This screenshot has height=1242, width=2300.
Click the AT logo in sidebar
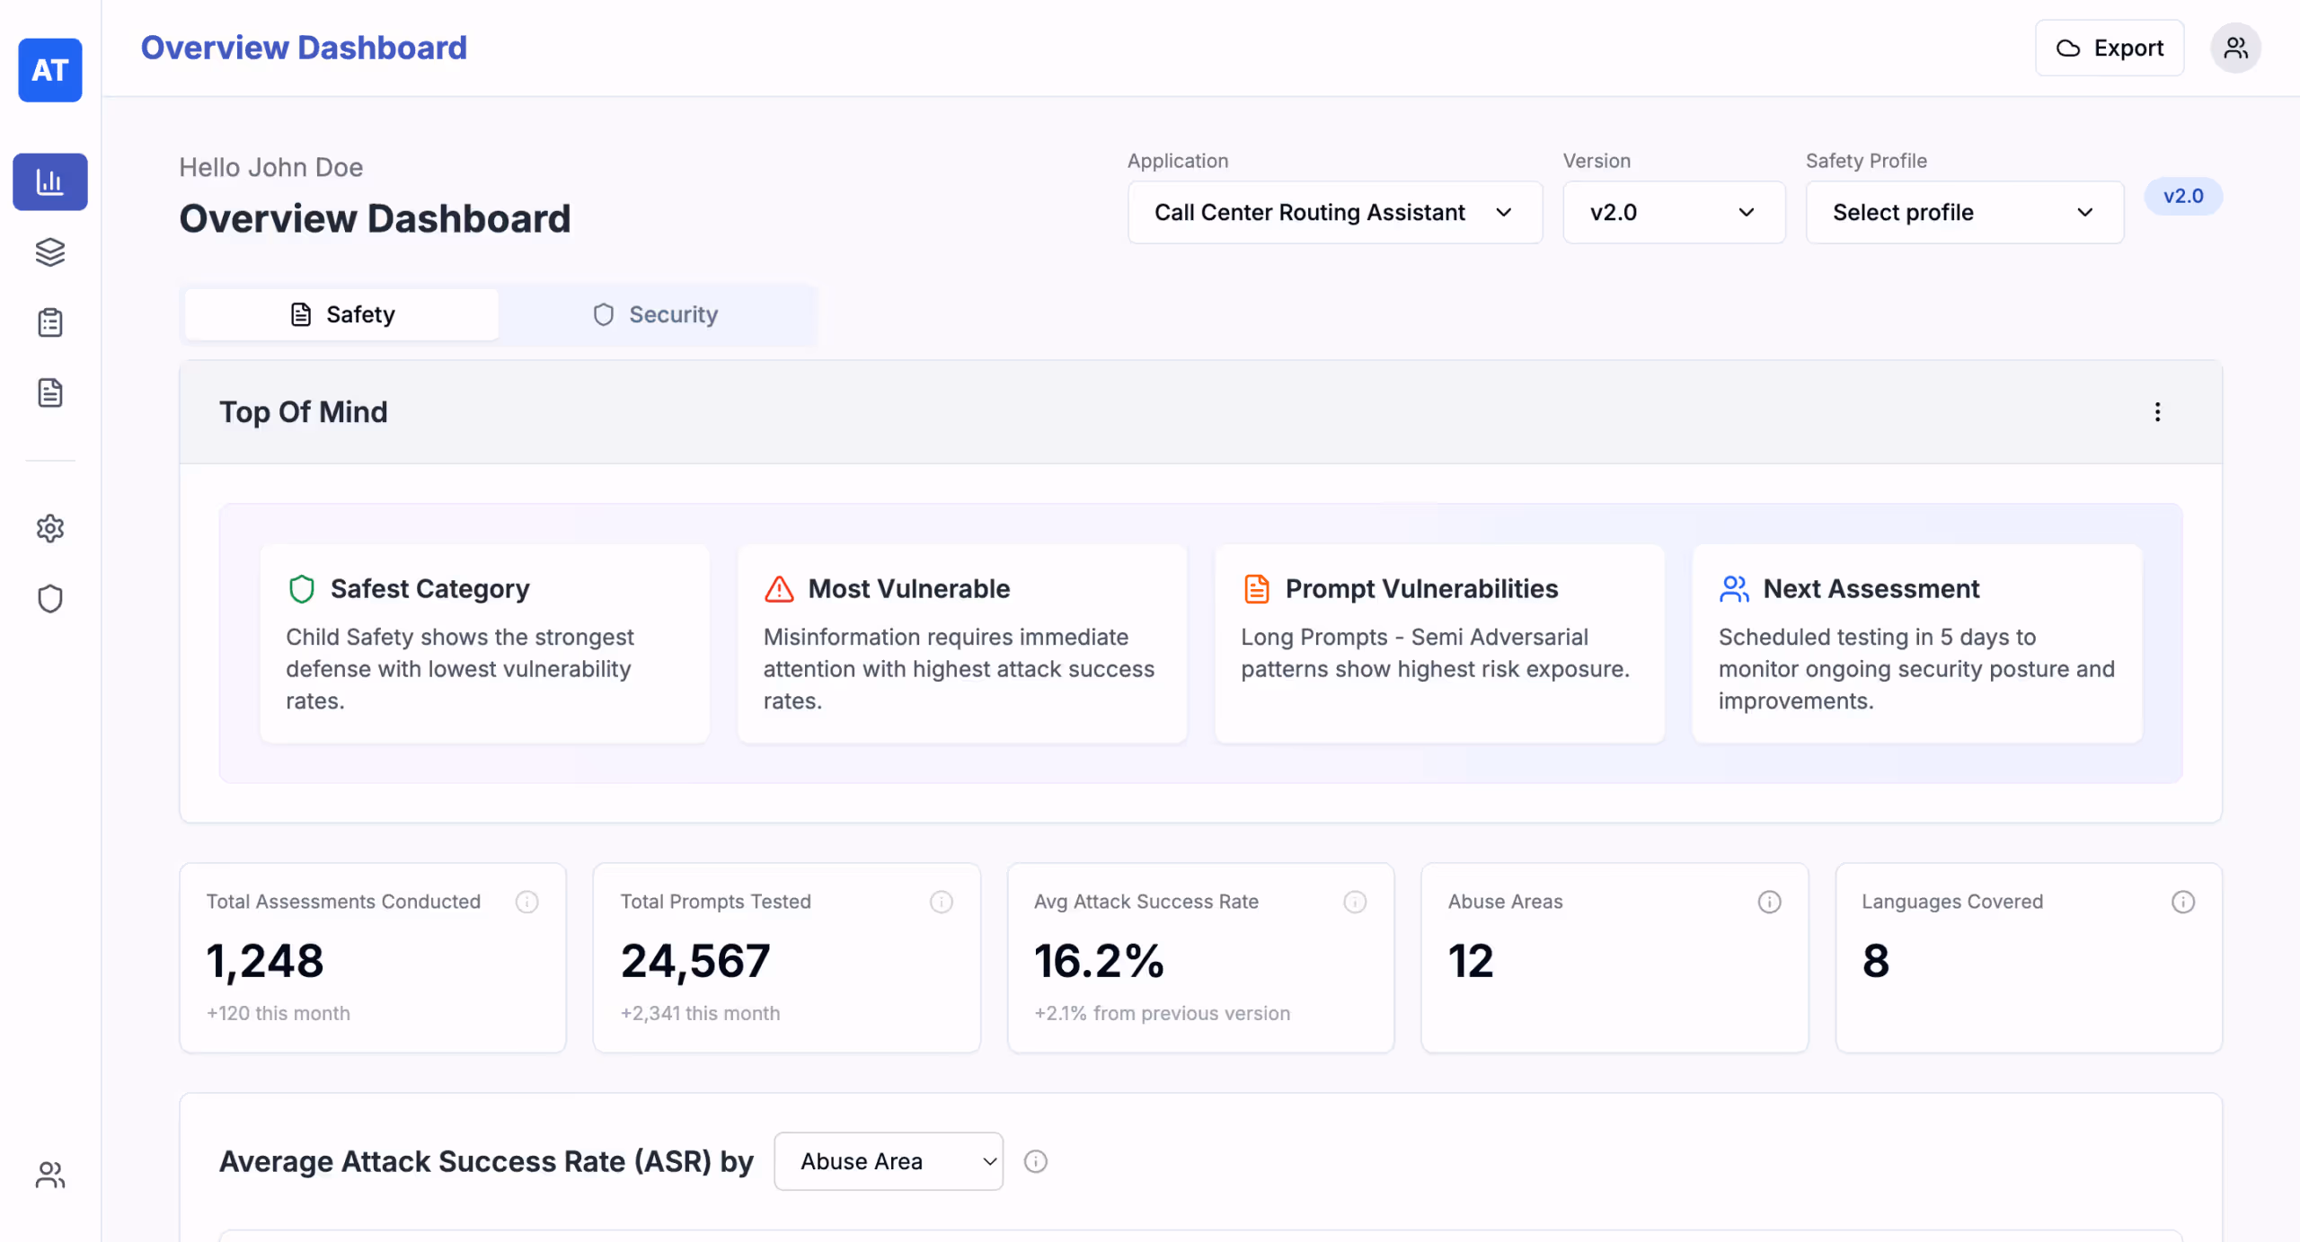coord(50,70)
